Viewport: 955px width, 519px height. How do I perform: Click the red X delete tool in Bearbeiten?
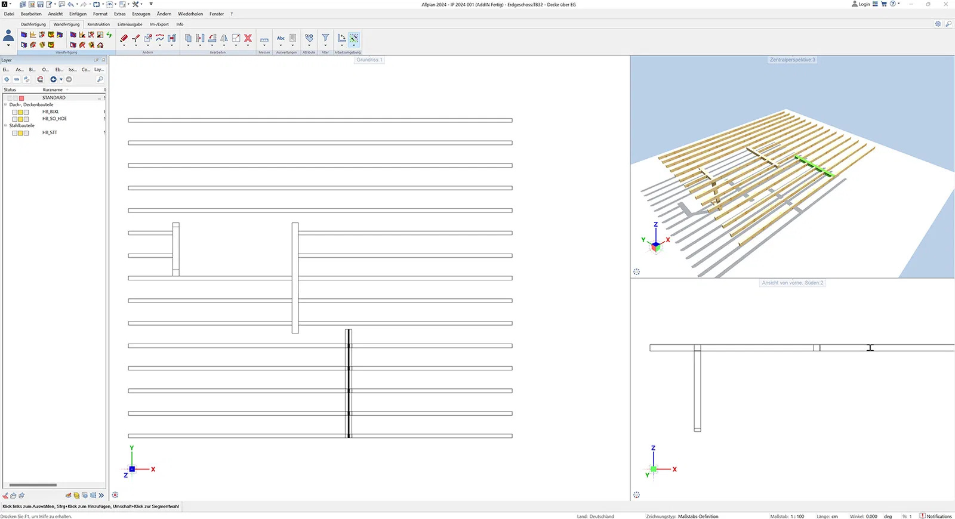pos(248,38)
